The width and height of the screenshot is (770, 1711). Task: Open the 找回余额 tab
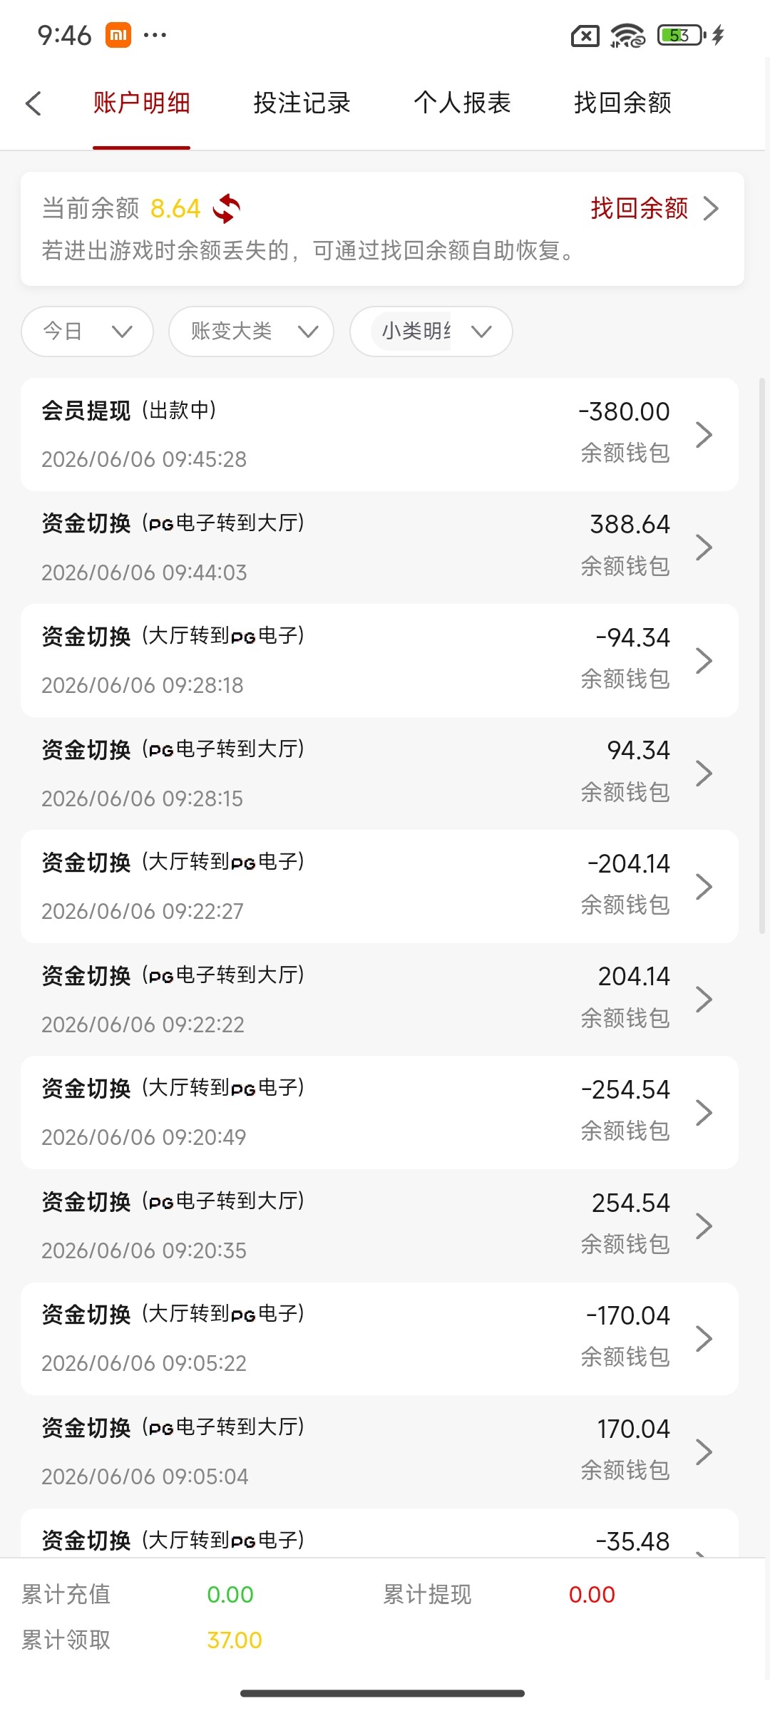(x=622, y=103)
